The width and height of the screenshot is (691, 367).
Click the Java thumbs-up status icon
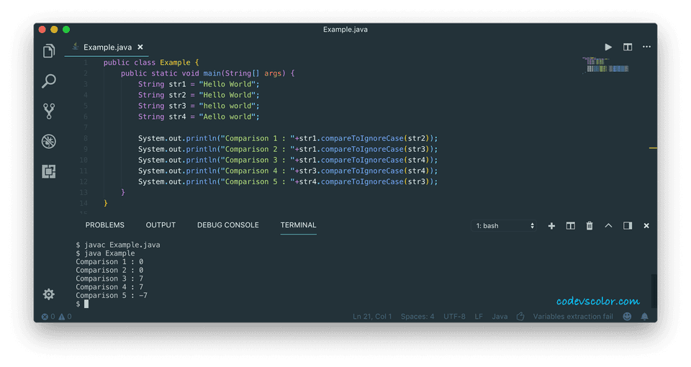point(520,317)
